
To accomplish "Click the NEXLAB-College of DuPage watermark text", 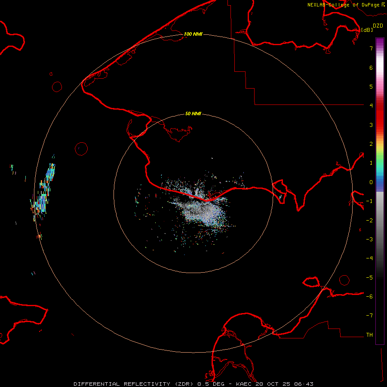I will point(346,5).
